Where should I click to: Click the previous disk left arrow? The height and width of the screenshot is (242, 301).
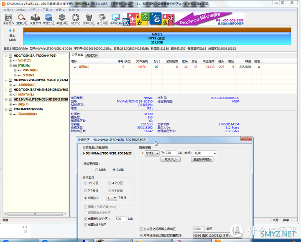pos(10,30)
